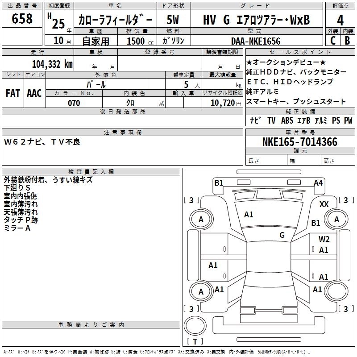Screen dimensions: 357x357
Task: Click the 検査員記入欄 header
Action: click(x=91, y=172)
